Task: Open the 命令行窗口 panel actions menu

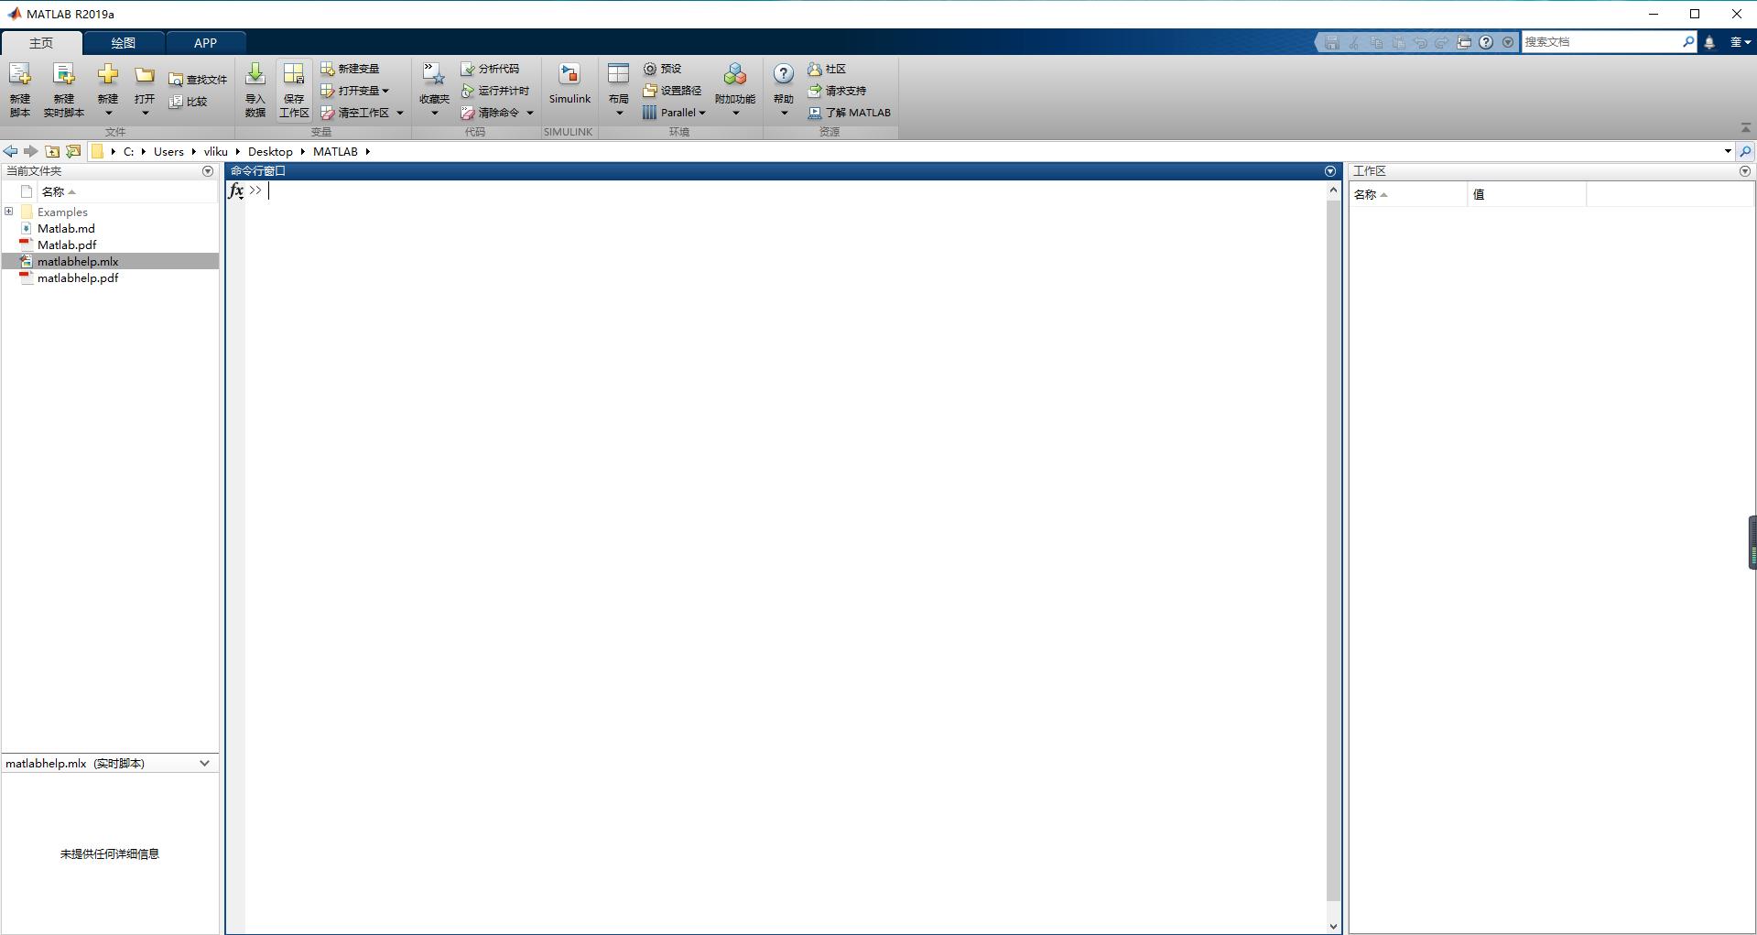Action: (x=1330, y=171)
